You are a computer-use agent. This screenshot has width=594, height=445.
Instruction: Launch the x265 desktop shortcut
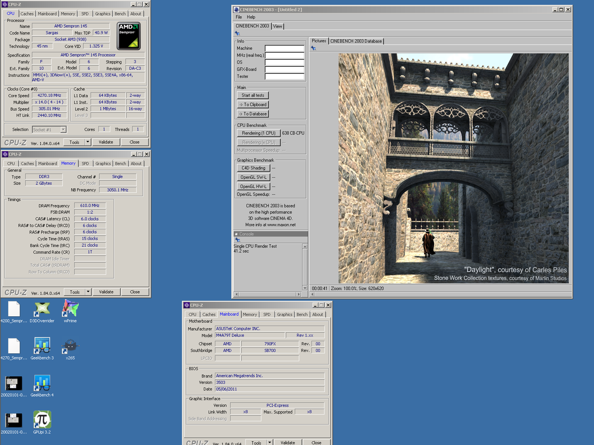(x=70, y=349)
